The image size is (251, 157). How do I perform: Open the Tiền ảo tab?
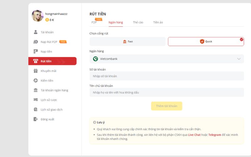[158, 23]
